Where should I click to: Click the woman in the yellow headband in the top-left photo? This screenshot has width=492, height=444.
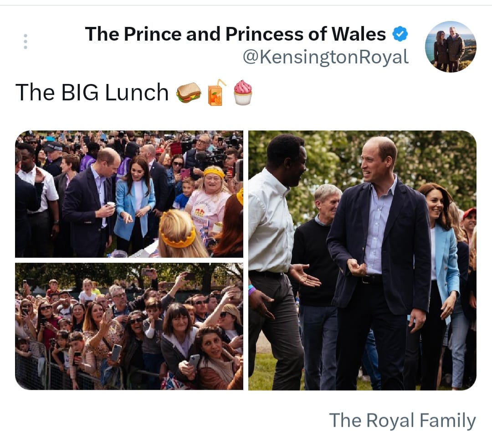[210, 198]
